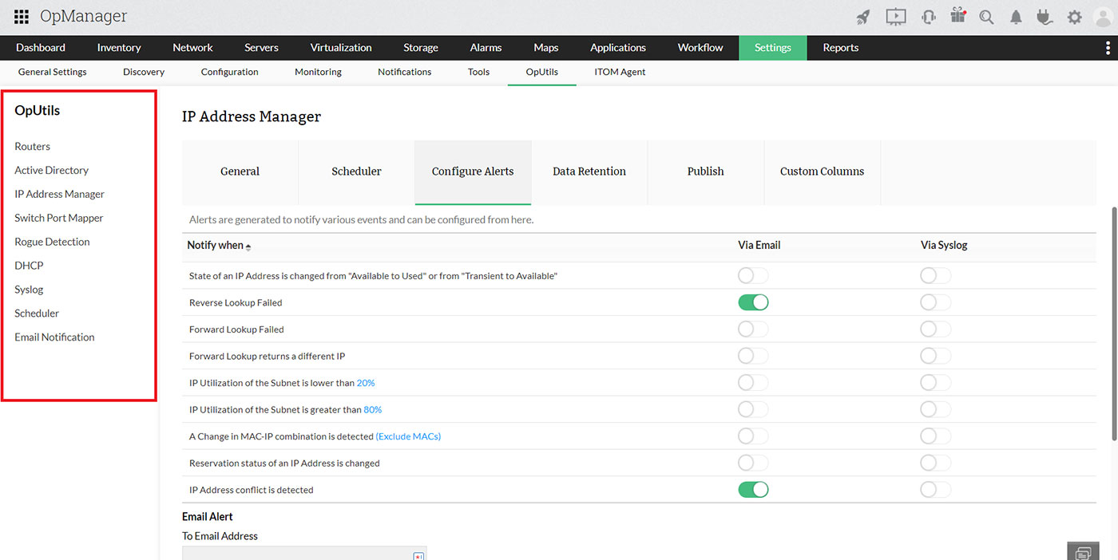
Task: Open the Reports menu
Action: 841,48
